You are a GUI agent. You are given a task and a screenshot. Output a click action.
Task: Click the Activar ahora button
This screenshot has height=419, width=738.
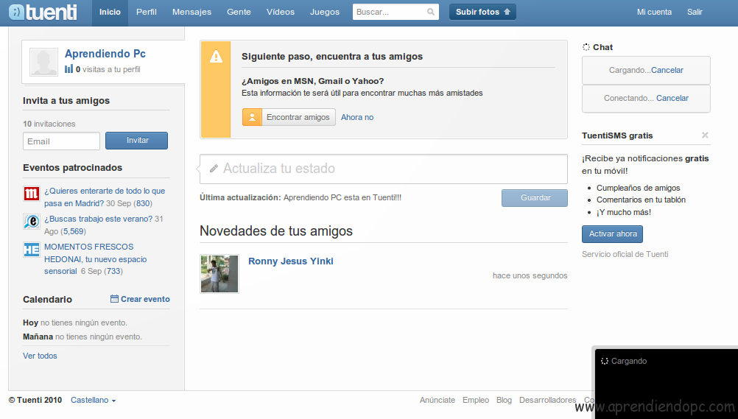[x=612, y=234]
